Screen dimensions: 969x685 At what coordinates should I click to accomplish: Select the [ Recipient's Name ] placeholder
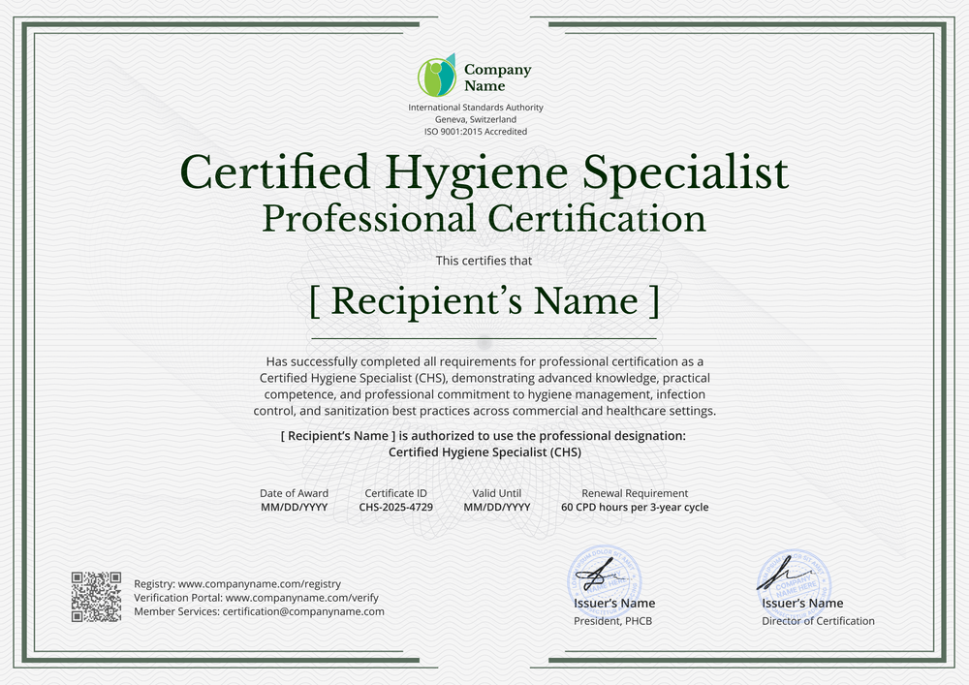click(x=484, y=300)
